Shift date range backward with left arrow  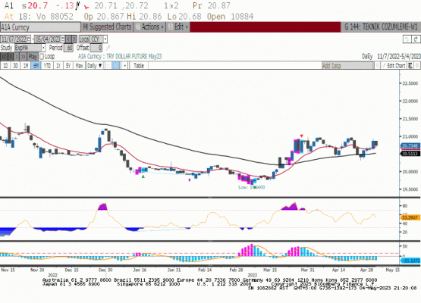[x=68, y=39]
